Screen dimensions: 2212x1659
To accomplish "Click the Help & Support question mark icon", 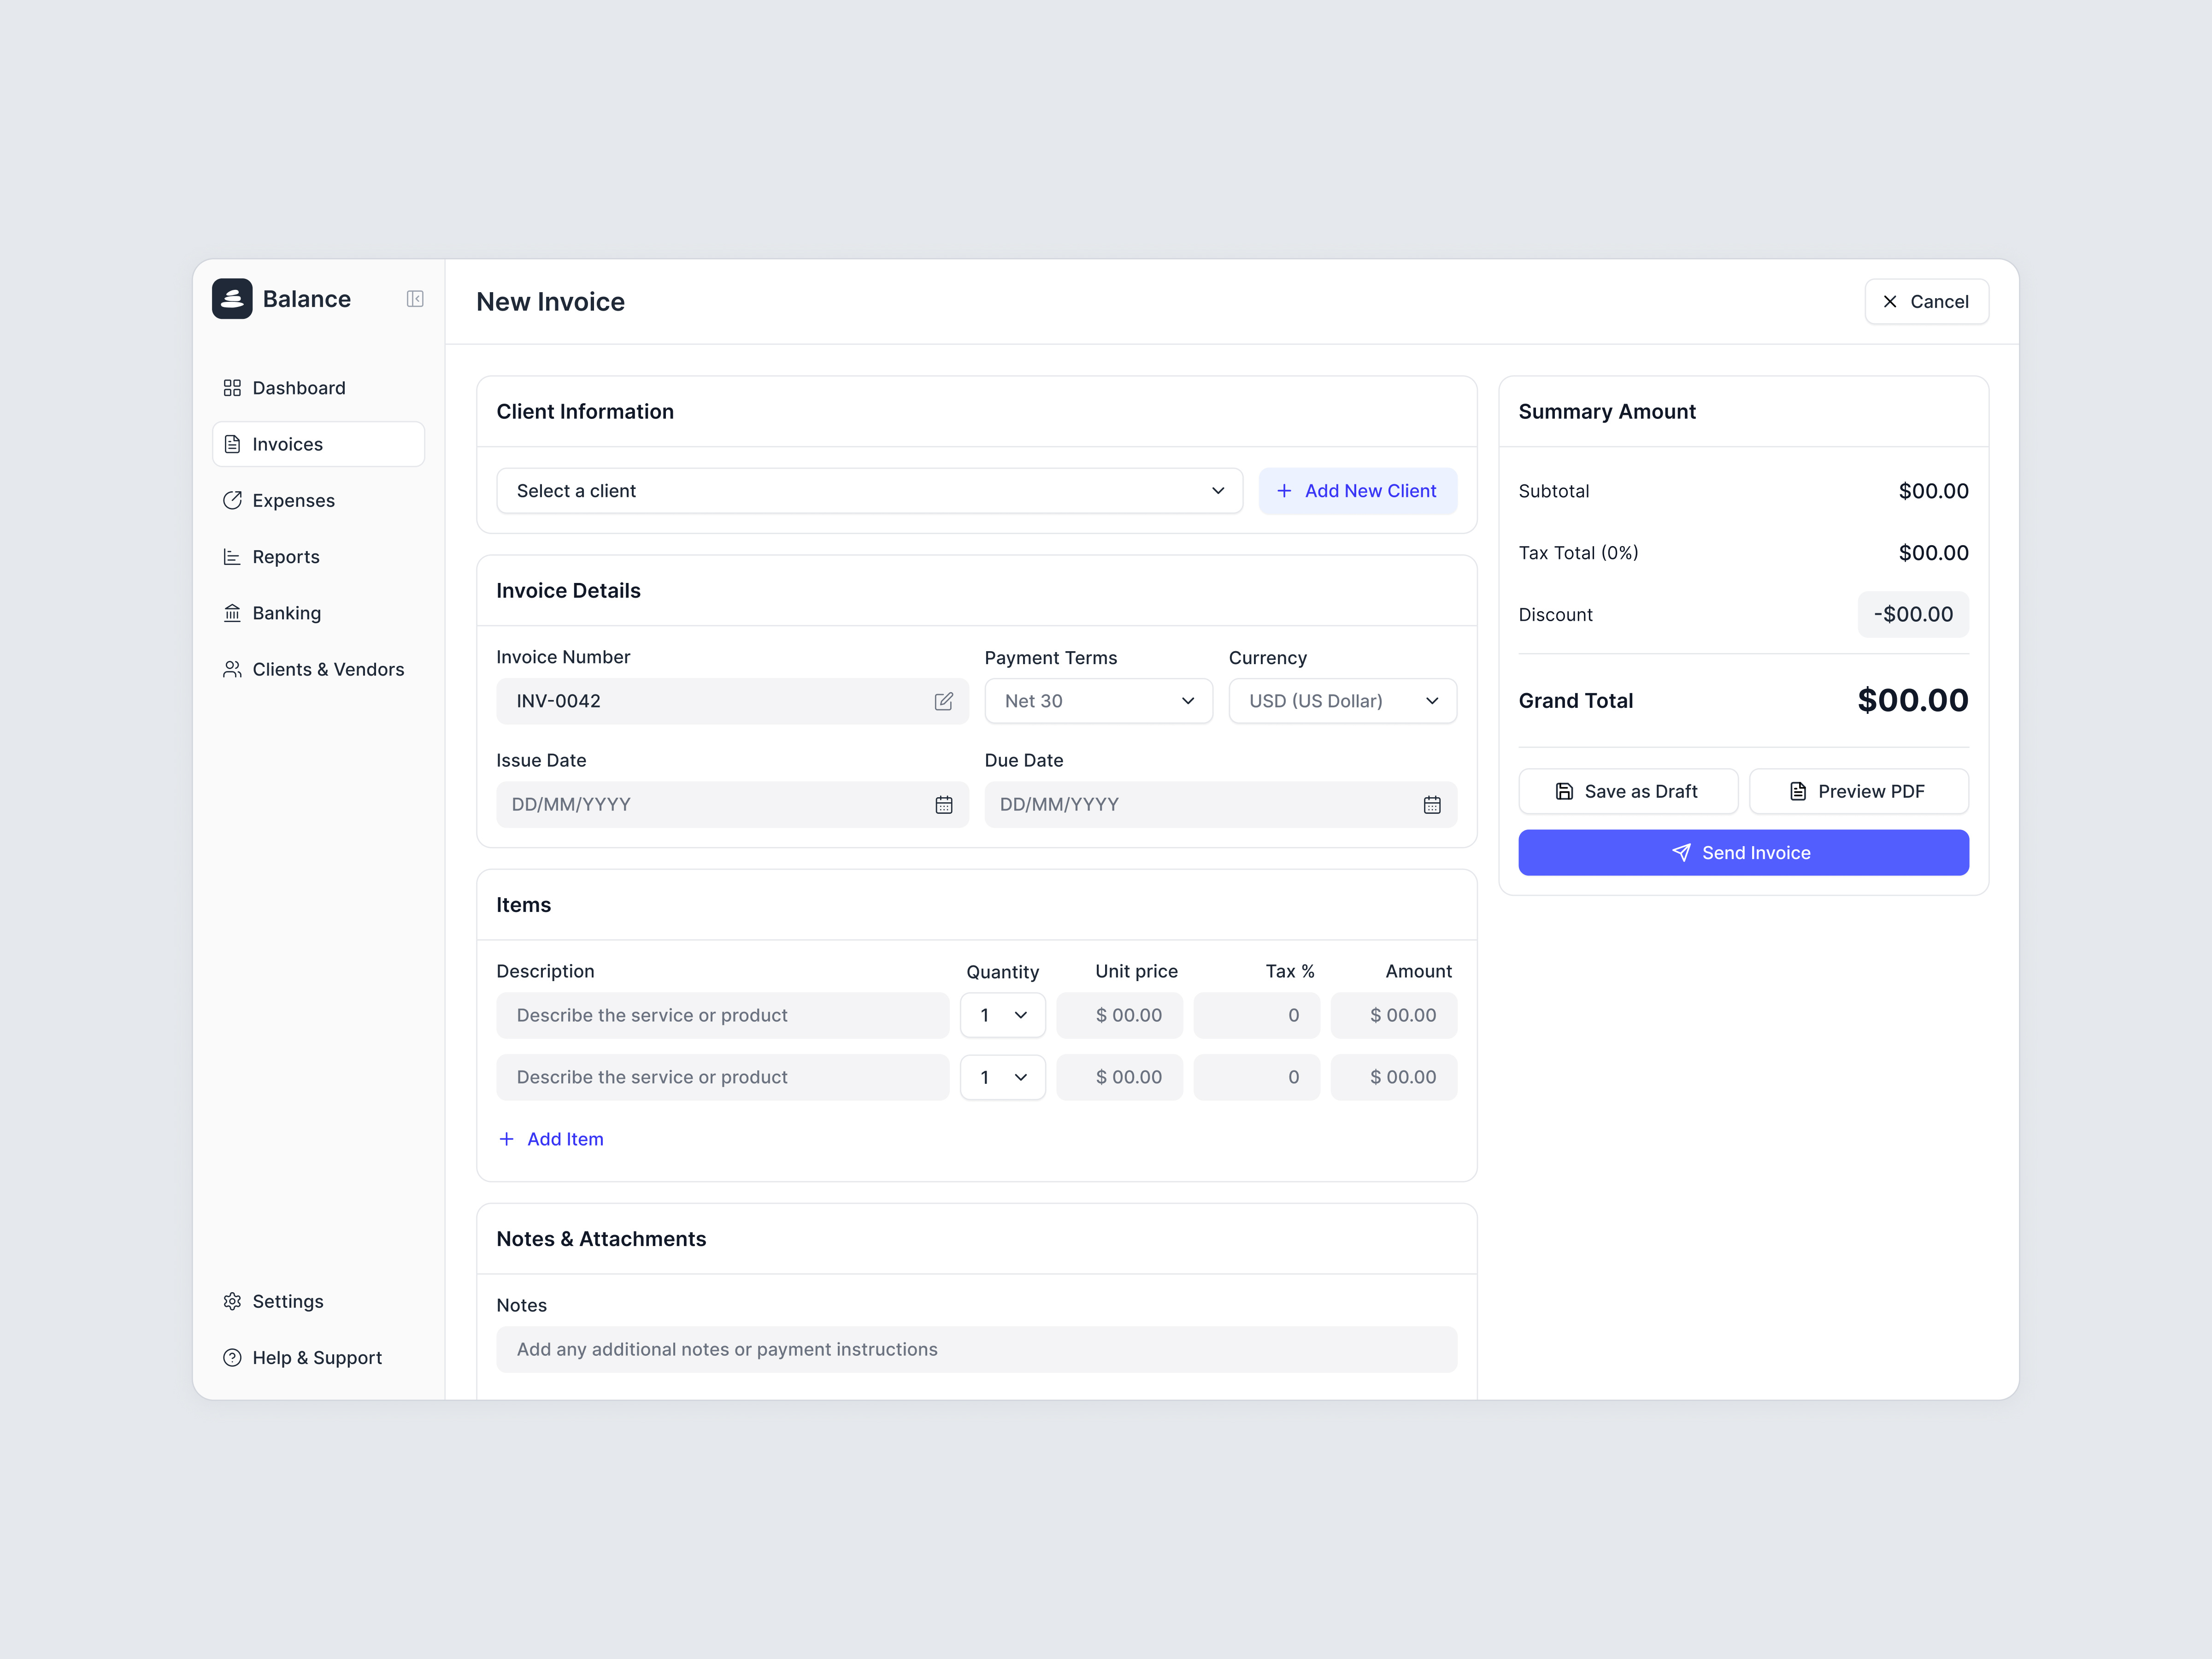I will coord(232,1357).
